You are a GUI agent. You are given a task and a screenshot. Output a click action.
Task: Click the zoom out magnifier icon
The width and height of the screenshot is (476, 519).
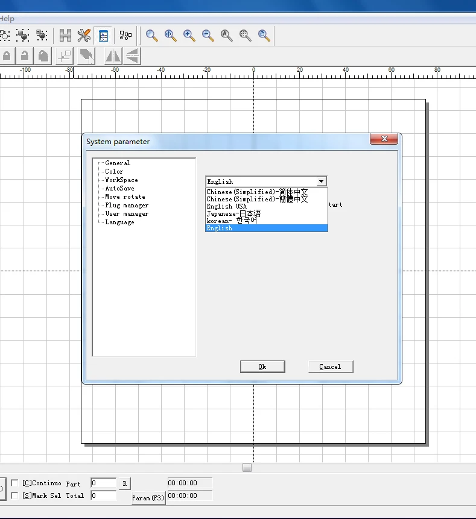208,36
